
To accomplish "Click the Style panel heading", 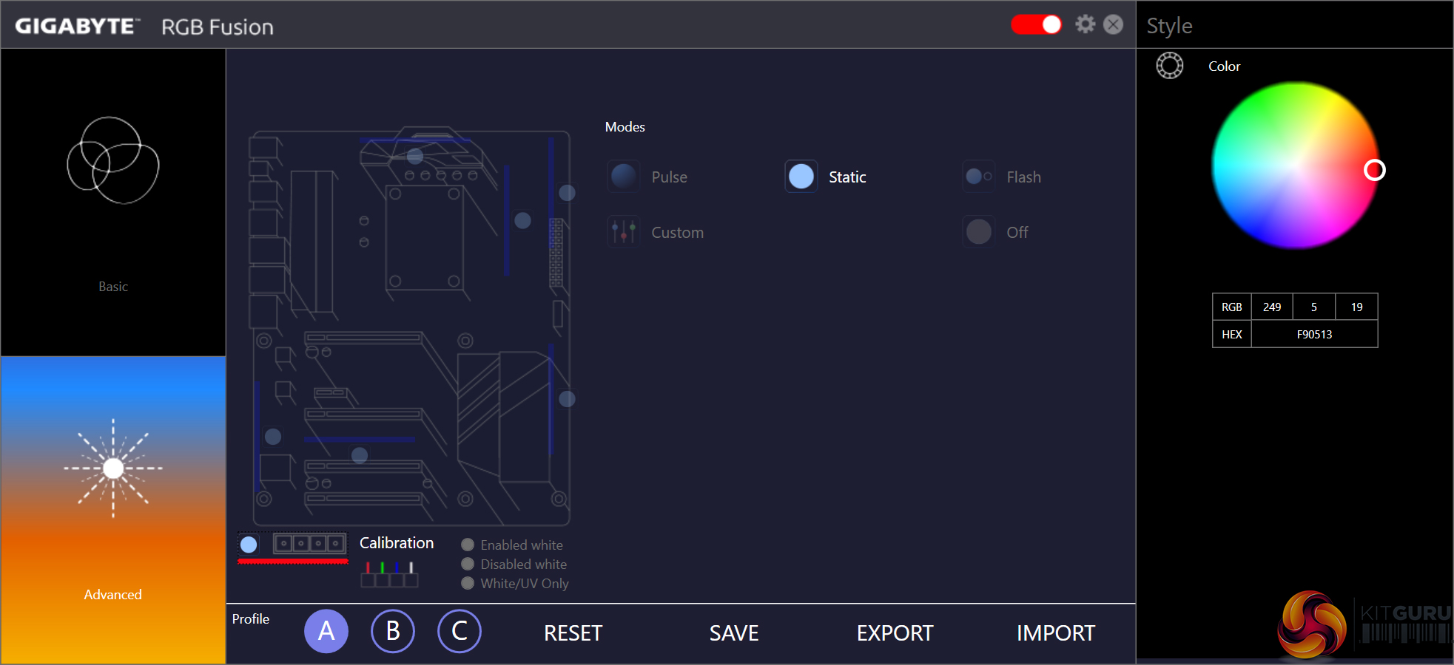I will coord(1169,26).
